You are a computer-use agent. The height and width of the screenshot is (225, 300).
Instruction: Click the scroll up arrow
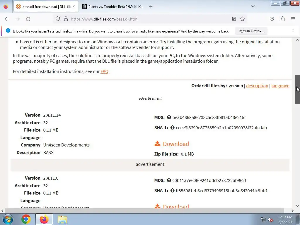[x=297, y=40]
